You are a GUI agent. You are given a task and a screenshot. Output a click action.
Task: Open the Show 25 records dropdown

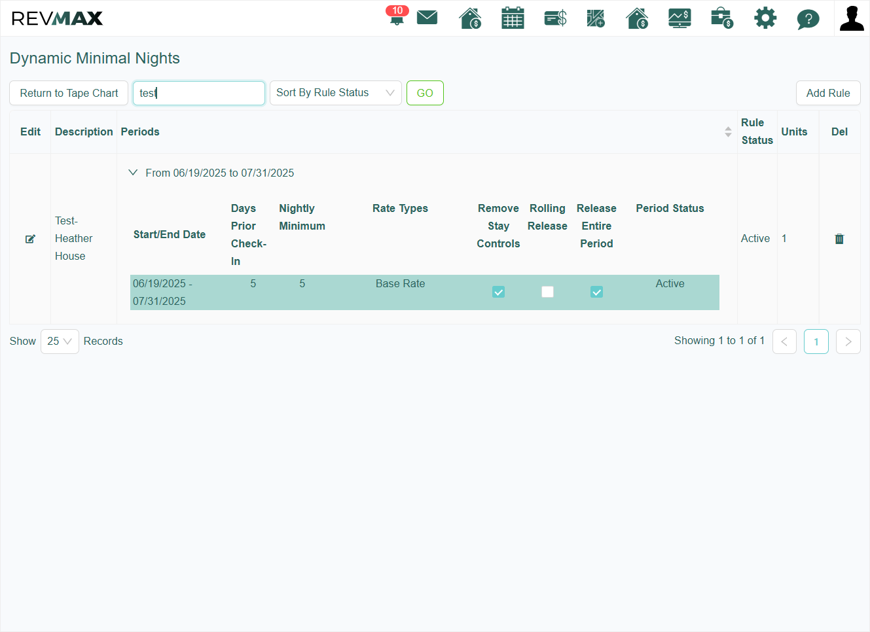60,342
